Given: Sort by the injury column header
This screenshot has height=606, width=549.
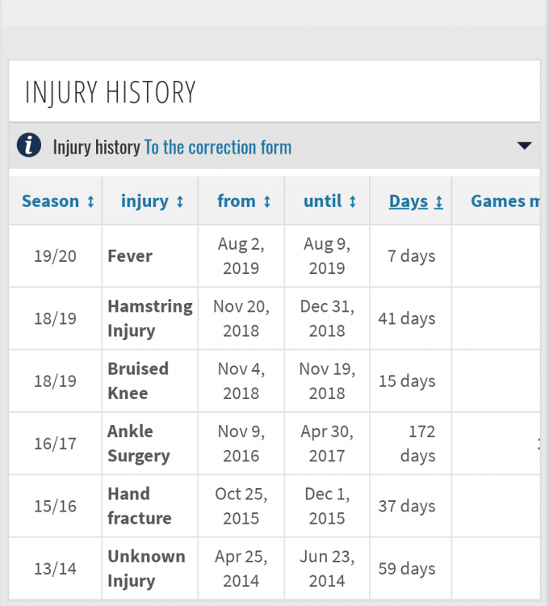Looking at the screenshot, I should click(145, 201).
